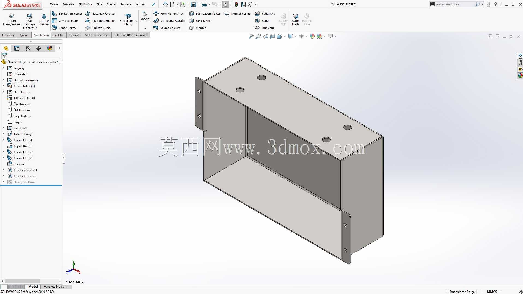Show more manager tabs chevron
The width and height of the screenshot is (523, 294).
pyautogui.click(x=59, y=48)
